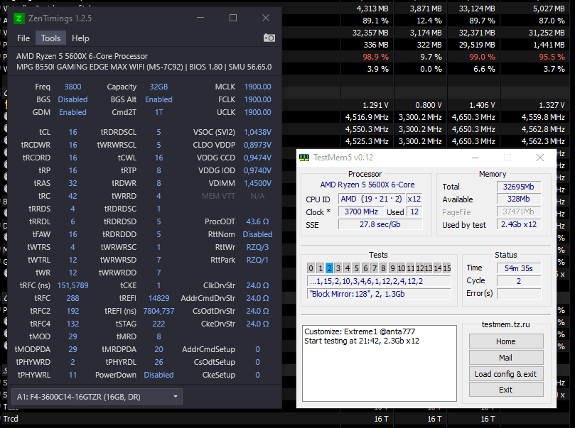Click the Exit button in TestMem5
Image resolution: width=575 pixels, height=428 pixels.
[505, 390]
